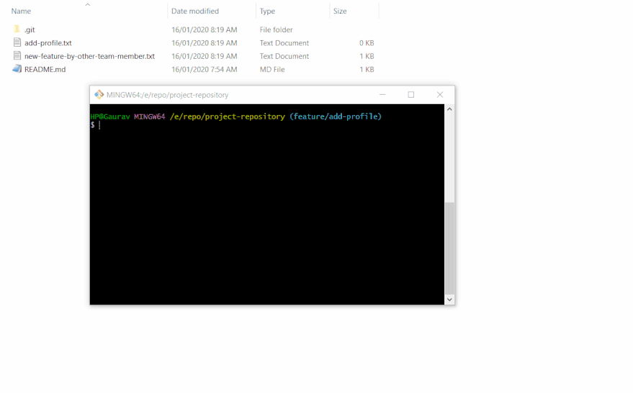Select new-feature-by-other-team-member.txt file name
This screenshot has width=633, height=393.
tap(89, 56)
